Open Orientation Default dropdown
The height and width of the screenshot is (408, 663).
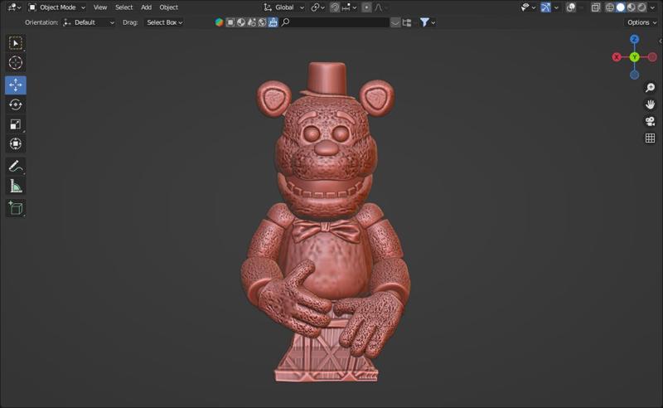pos(90,22)
